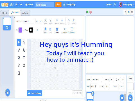Click the purple Fill color swatch

[20, 30]
